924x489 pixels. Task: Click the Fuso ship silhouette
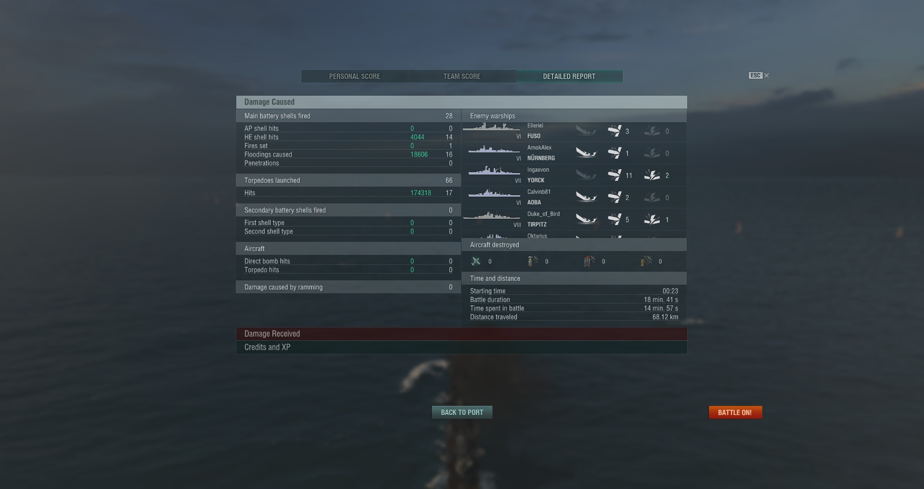491,127
